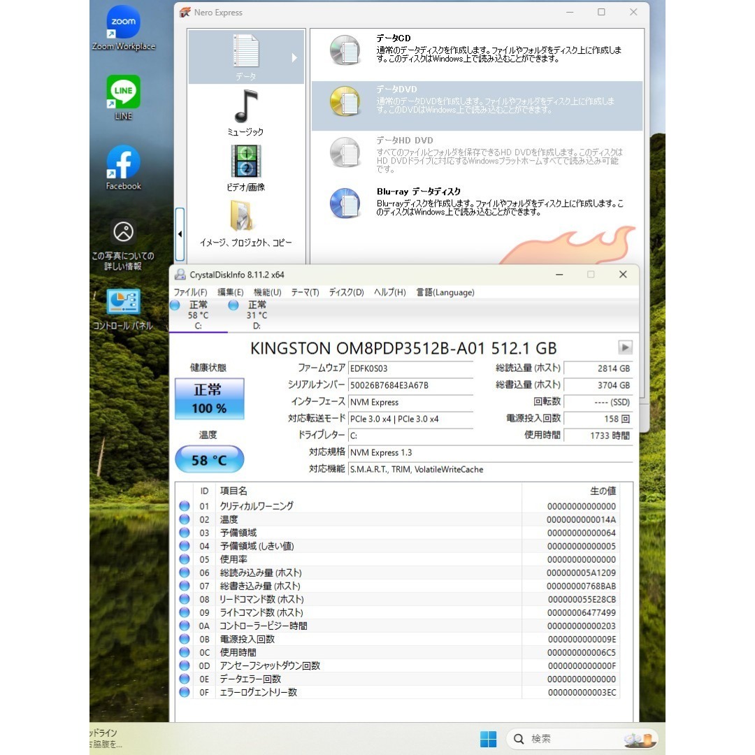Open the テーマ(T) menu
This screenshot has height=755, width=755.
click(305, 292)
